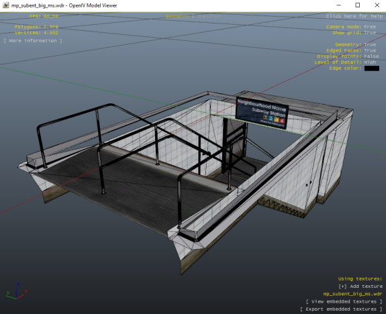Switch to Geometry tab
386x314 pixels.
[x=177, y=17]
